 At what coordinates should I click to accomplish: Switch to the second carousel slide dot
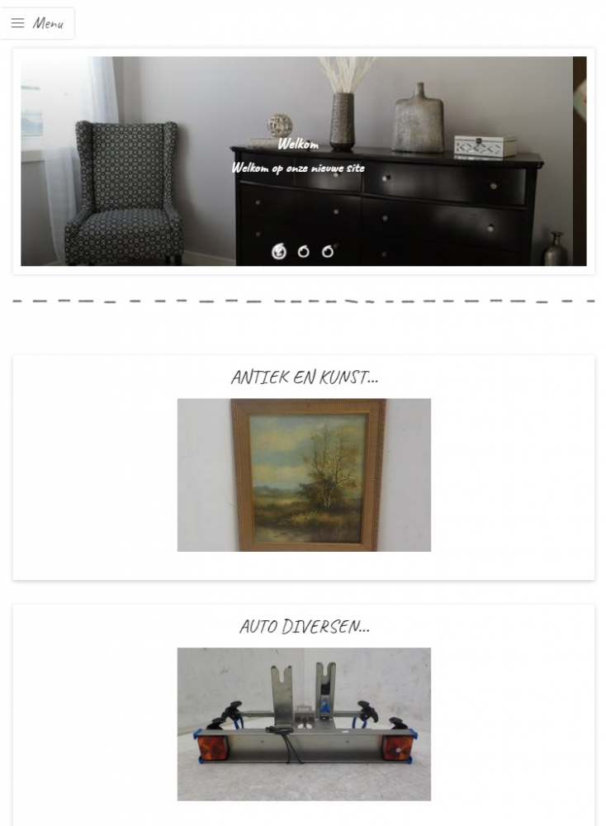(303, 252)
